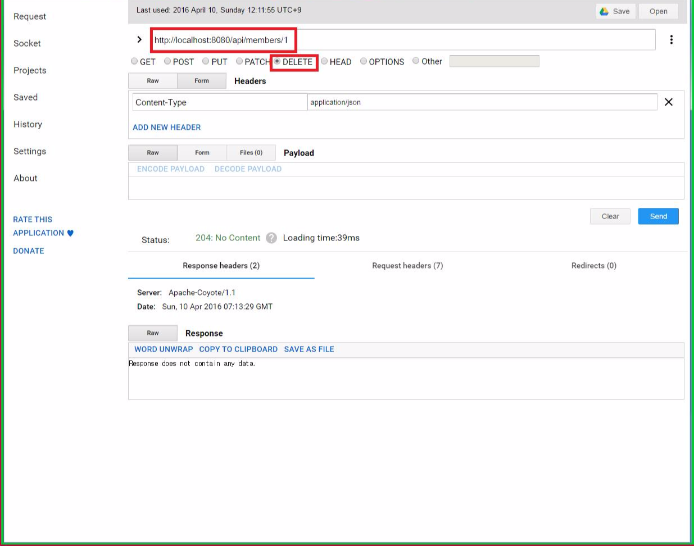Click the heart icon beside Rate This Application
Image resolution: width=694 pixels, height=546 pixels.
pos(70,233)
